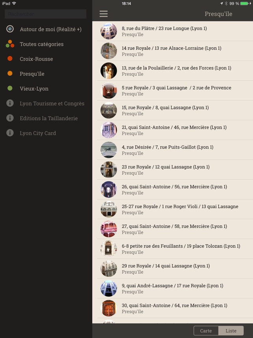The height and width of the screenshot is (338, 253).
Task: Open thumbnail for 25-27 rue Royale
Action: (x=109, y=209)
